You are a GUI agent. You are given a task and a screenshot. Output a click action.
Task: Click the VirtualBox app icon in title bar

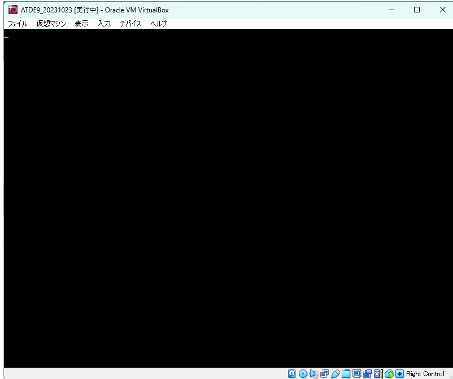[x=13, y=10]
